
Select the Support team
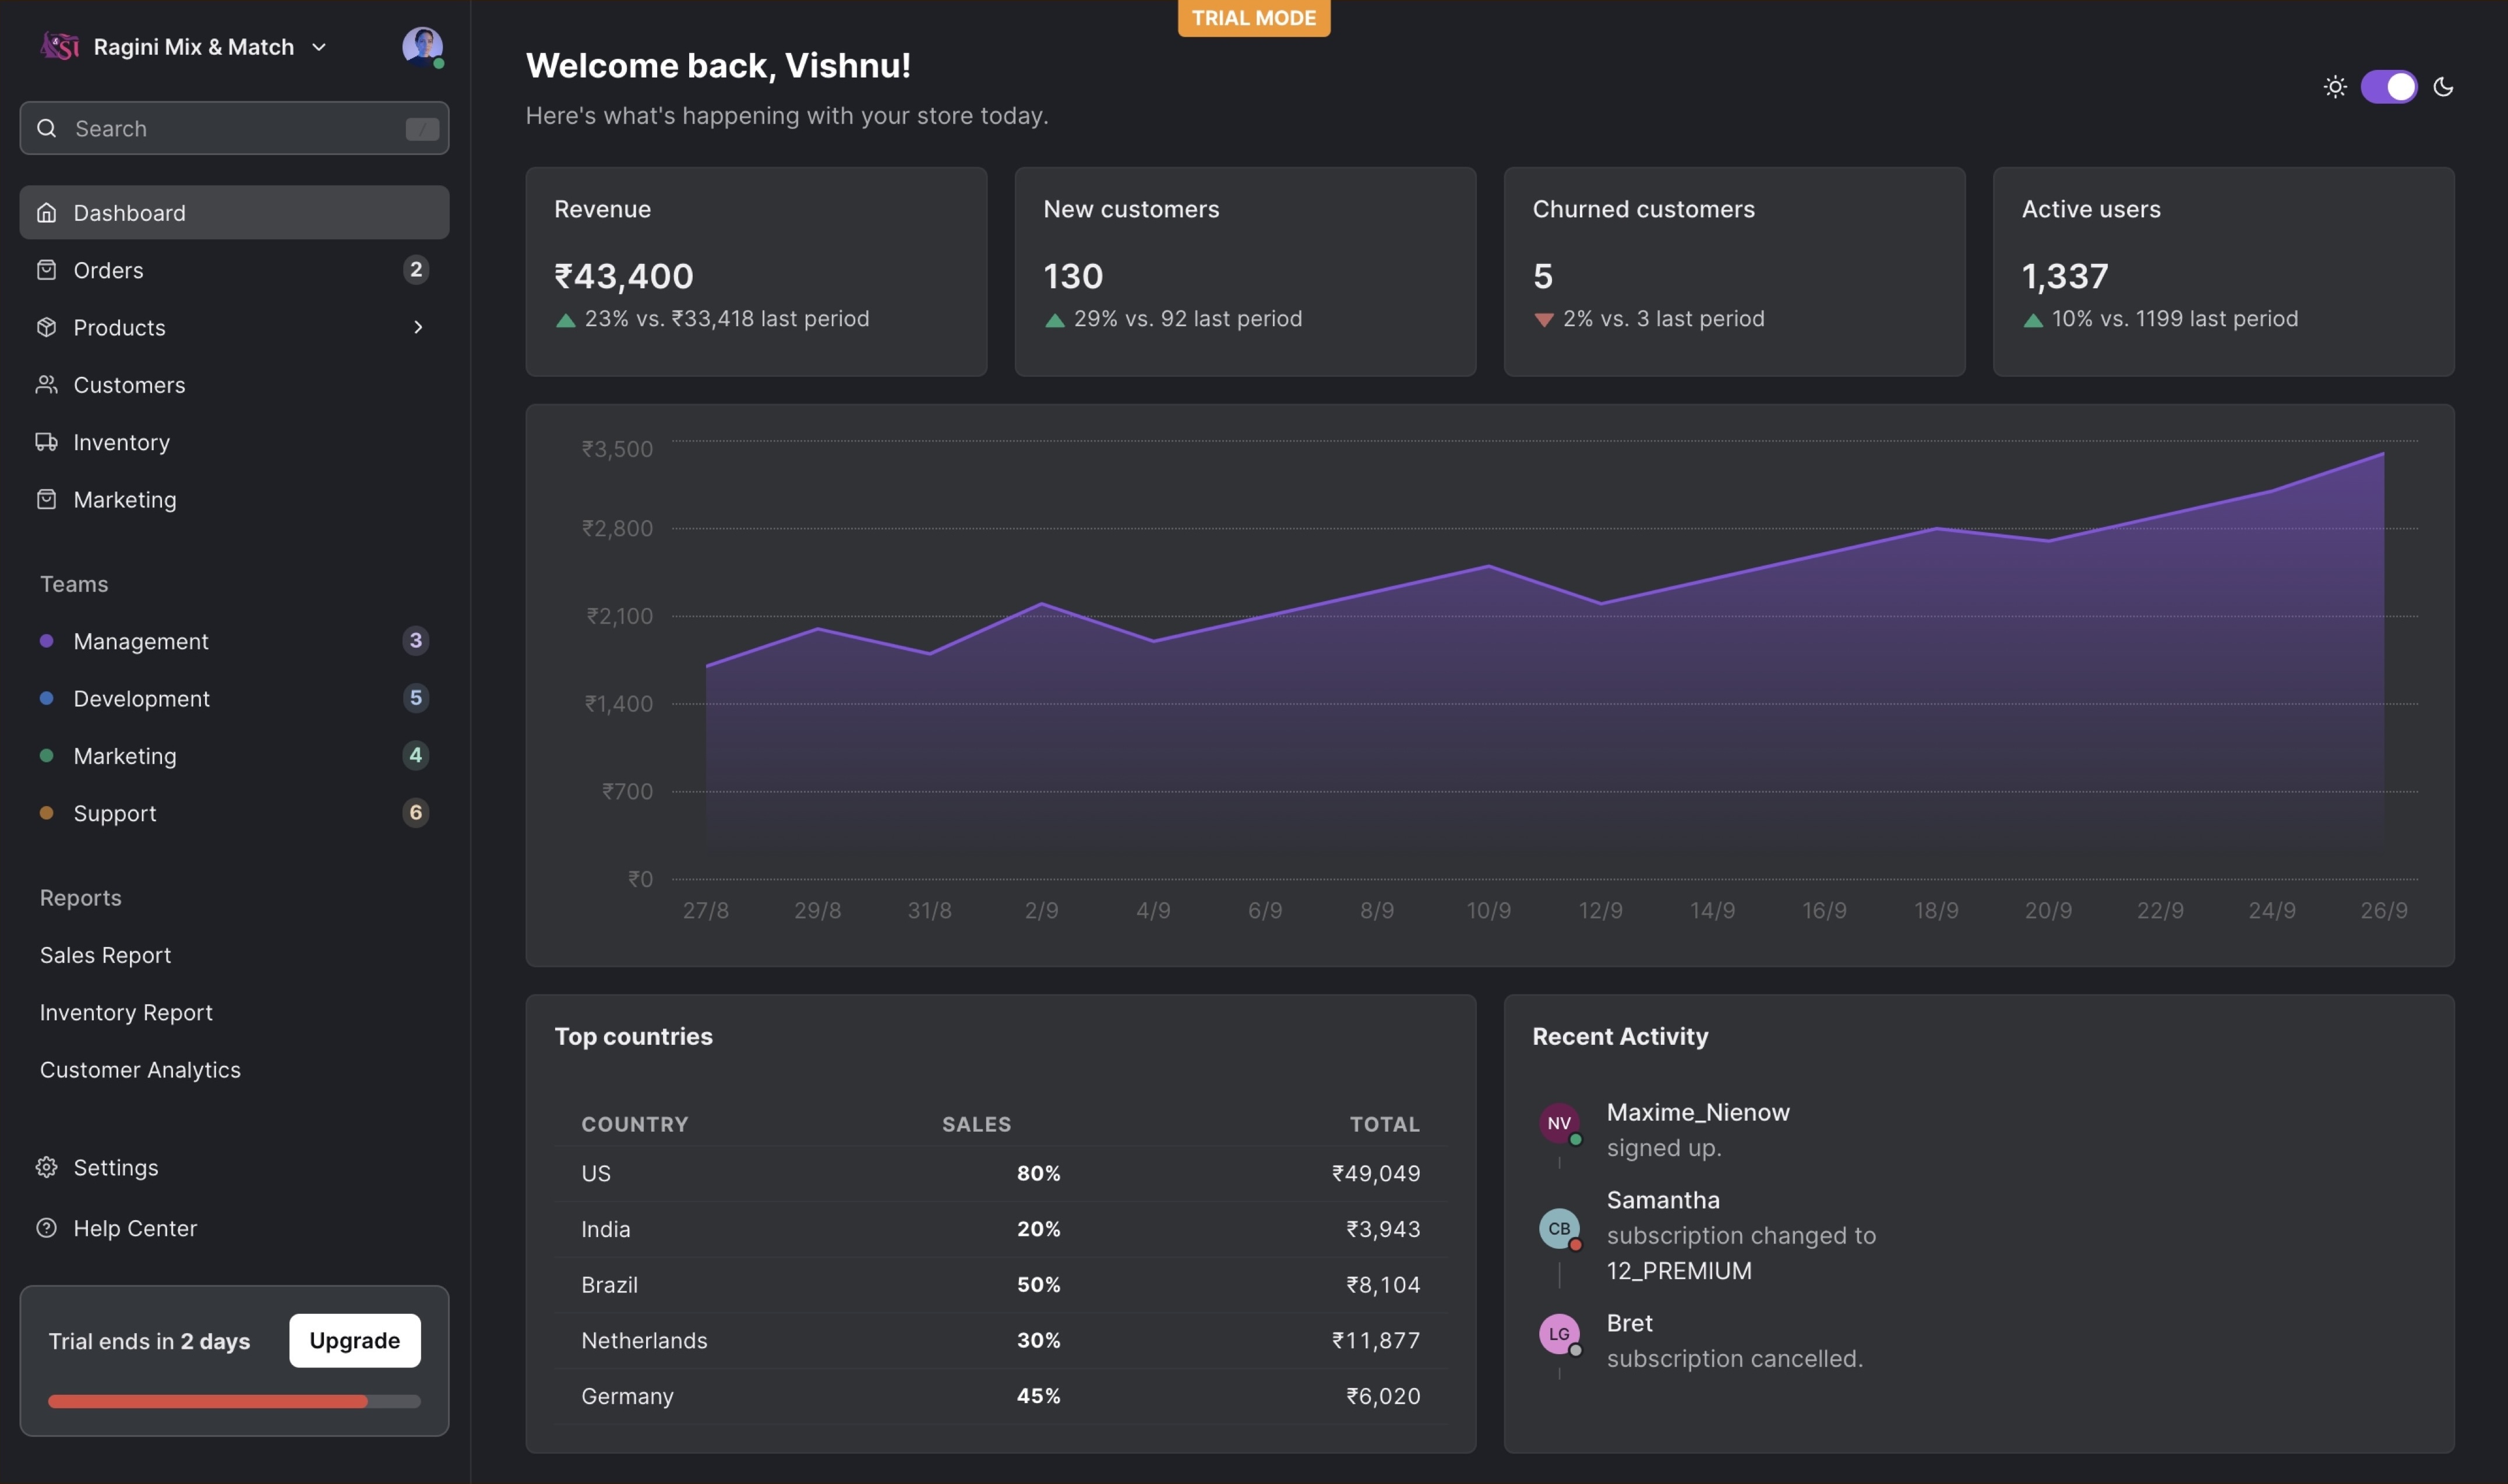pyautogui.click(x=234, y=813)
